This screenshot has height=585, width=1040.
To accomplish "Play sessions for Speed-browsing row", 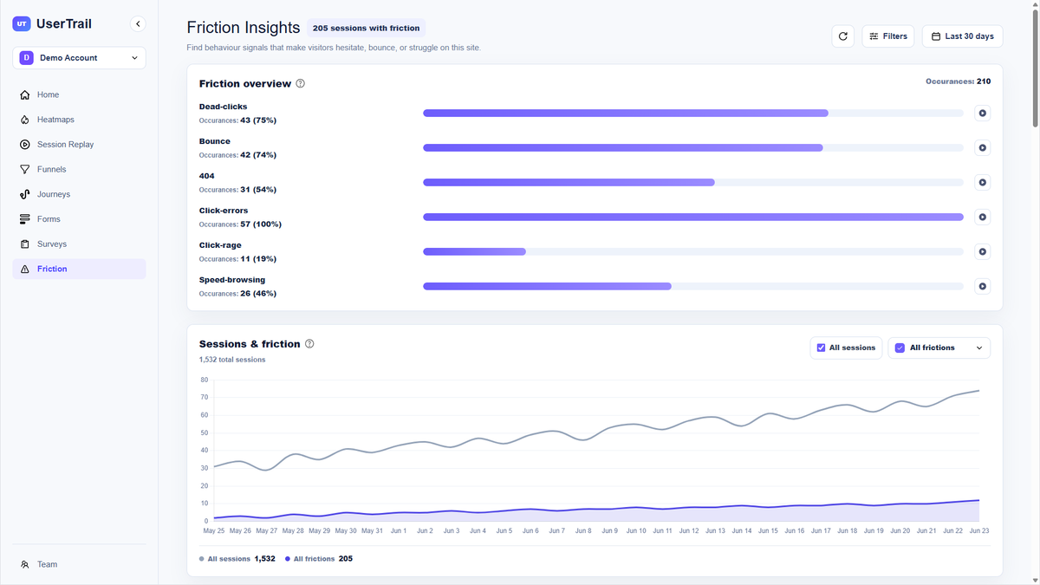I will click(982, 286).
